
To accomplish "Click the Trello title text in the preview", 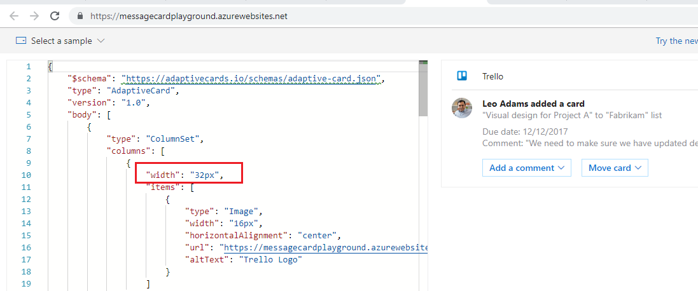I will point(492,76).
